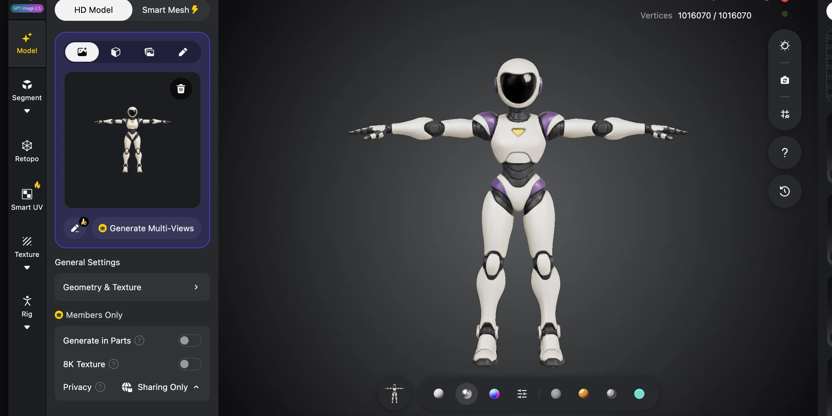832x416 pixels.
Task: Switch to the HD Model tab
Action: 93,10
